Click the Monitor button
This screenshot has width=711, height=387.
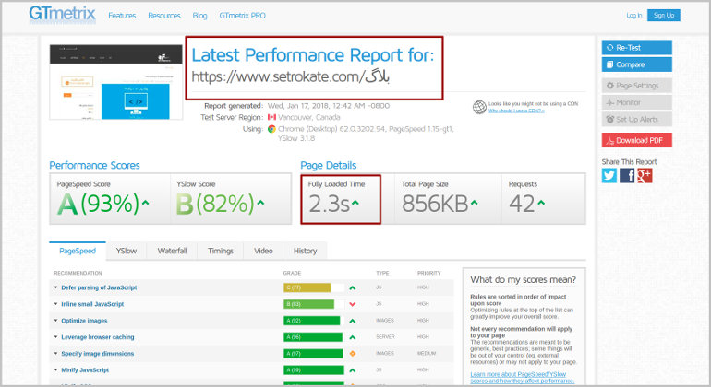(636, 103)
